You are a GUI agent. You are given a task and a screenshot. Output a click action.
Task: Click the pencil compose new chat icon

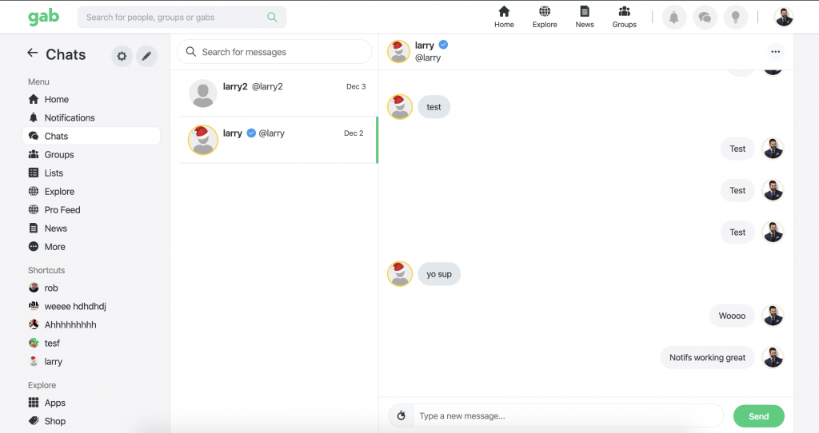point(146,56)
